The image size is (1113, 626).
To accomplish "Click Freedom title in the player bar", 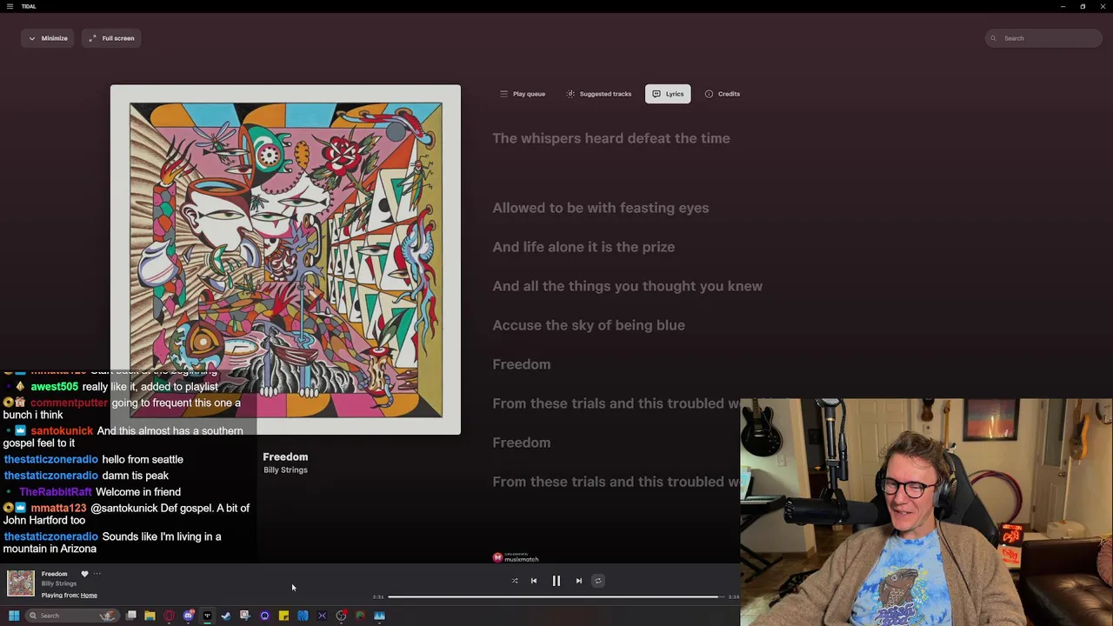I will [54, 574].
